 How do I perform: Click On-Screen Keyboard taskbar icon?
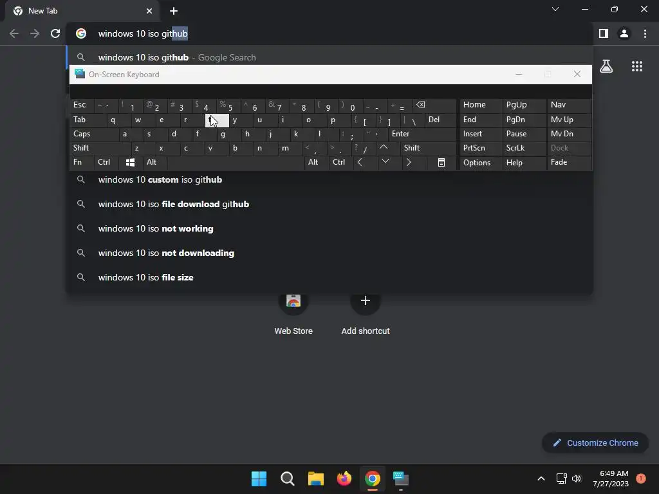point(401,479)
